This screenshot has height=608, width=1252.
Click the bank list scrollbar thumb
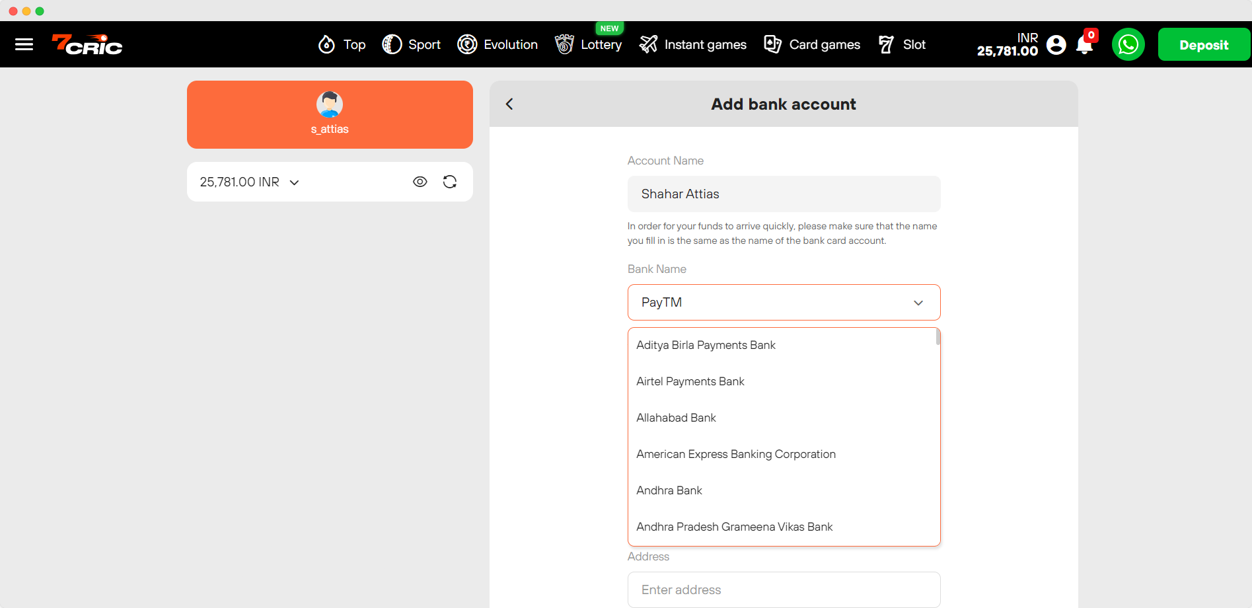[x=938, y=337]
